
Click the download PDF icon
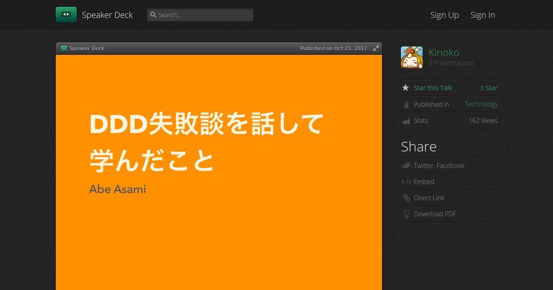point(406,214)
